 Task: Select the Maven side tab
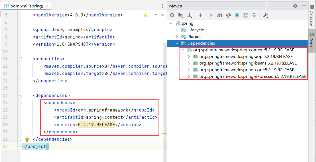pos(312,41)
